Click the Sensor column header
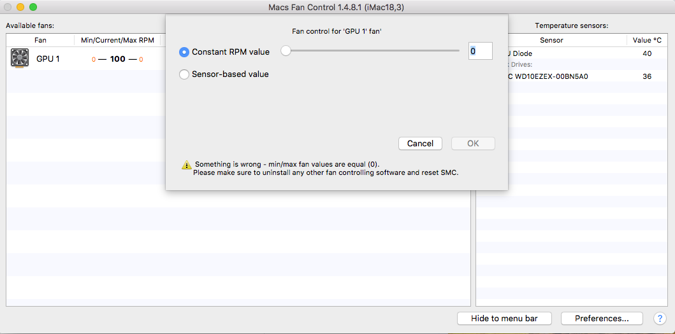 click(551, 41)
